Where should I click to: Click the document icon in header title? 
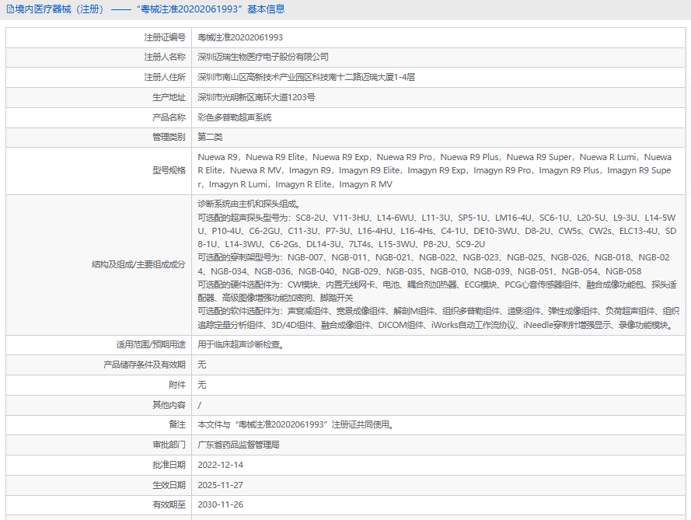pos(9,9)
